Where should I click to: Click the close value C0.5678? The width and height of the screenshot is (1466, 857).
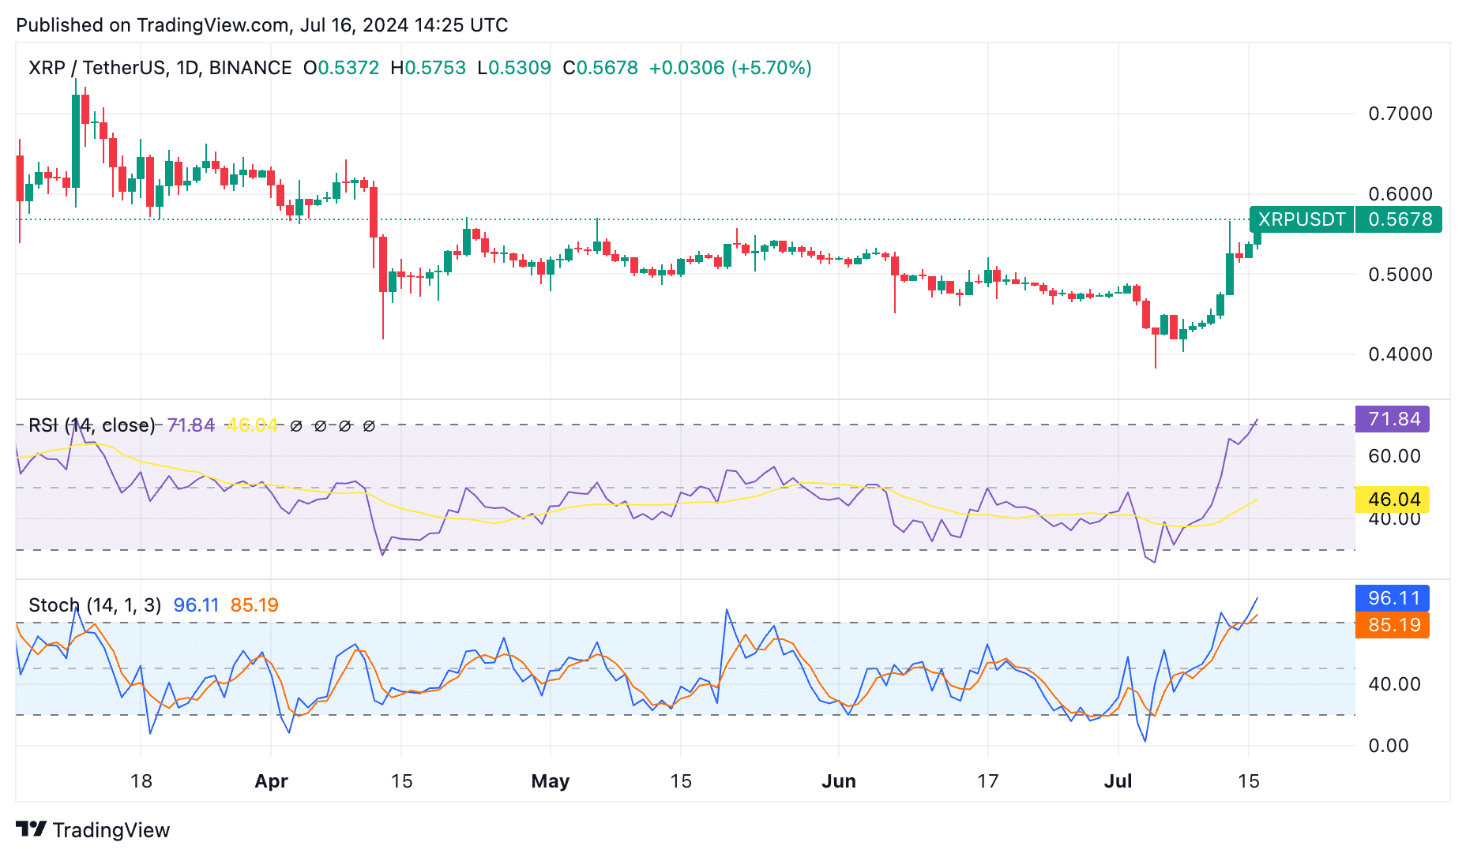600,68
